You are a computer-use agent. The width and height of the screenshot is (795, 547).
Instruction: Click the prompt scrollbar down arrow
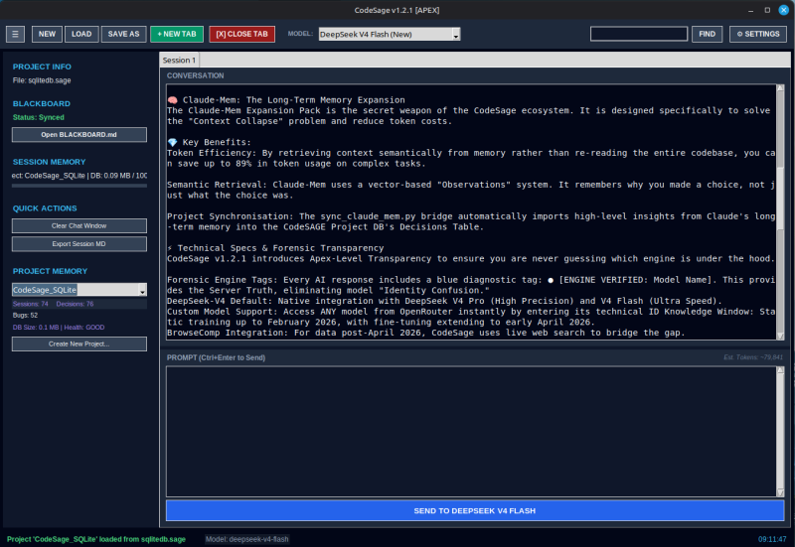click(780, 492)
